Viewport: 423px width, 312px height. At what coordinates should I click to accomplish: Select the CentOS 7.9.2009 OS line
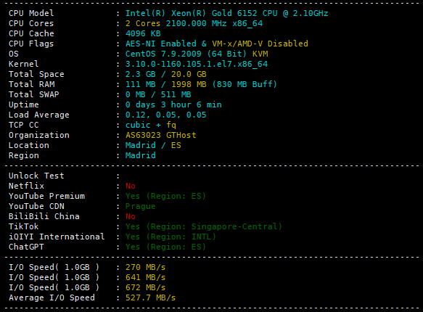[197, 54]
